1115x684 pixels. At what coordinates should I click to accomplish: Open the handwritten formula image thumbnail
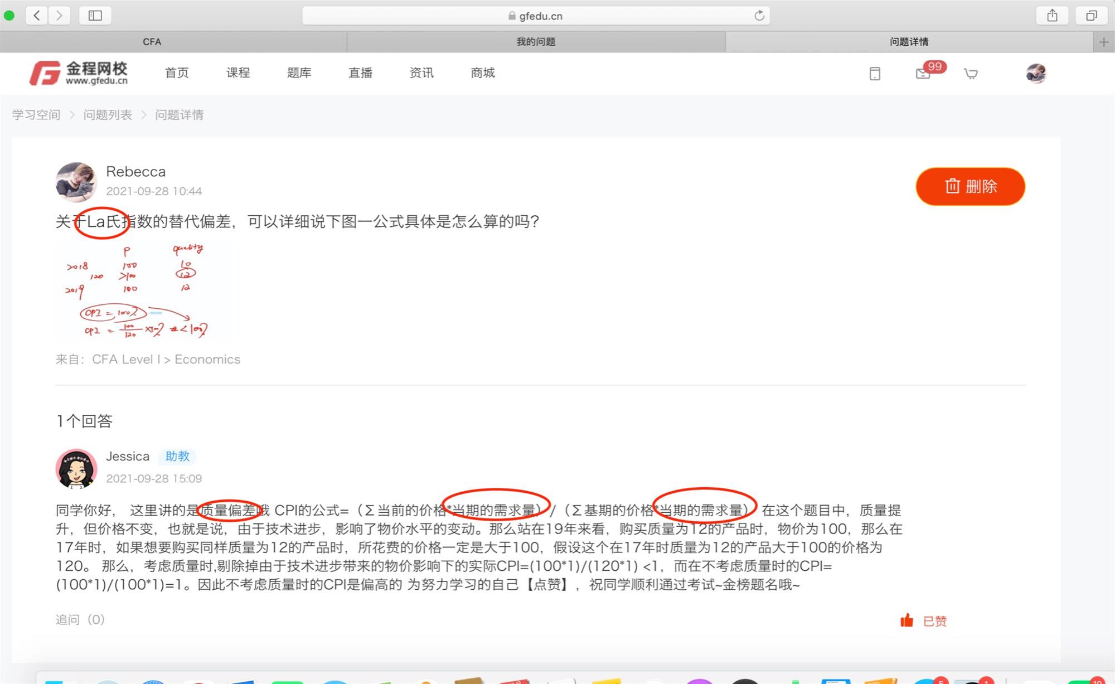(x=143, y=291)
